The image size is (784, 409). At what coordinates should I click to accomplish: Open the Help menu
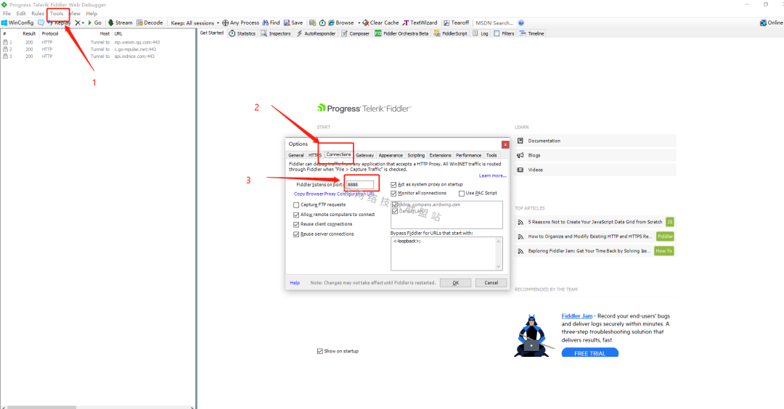click(91, 14)
